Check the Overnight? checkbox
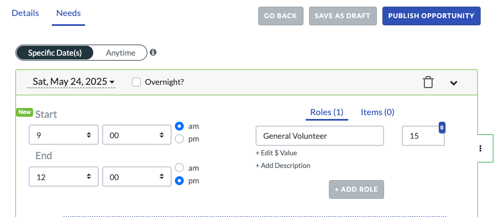The width and height of the screenshot is (495, 217). 136,82
